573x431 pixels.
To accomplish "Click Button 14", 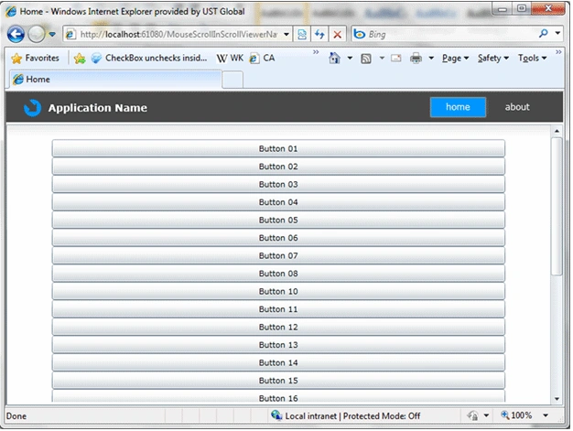I will 278,362.
